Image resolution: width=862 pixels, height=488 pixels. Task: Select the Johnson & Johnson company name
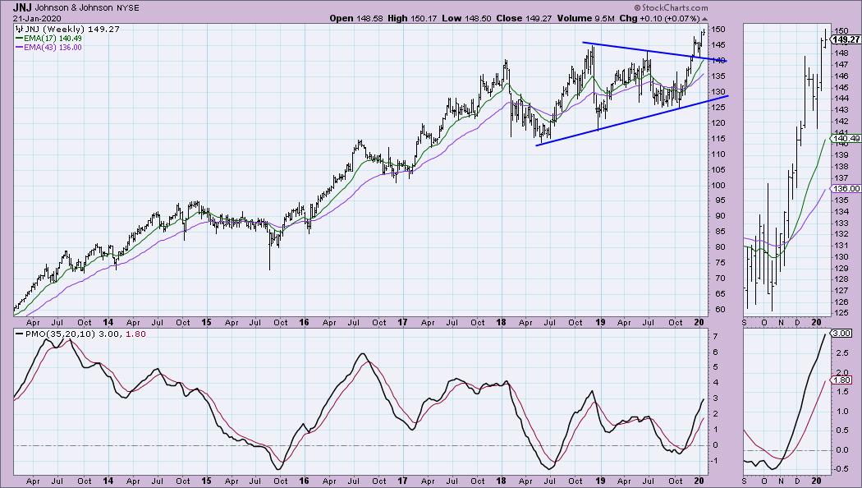[74, 8]
